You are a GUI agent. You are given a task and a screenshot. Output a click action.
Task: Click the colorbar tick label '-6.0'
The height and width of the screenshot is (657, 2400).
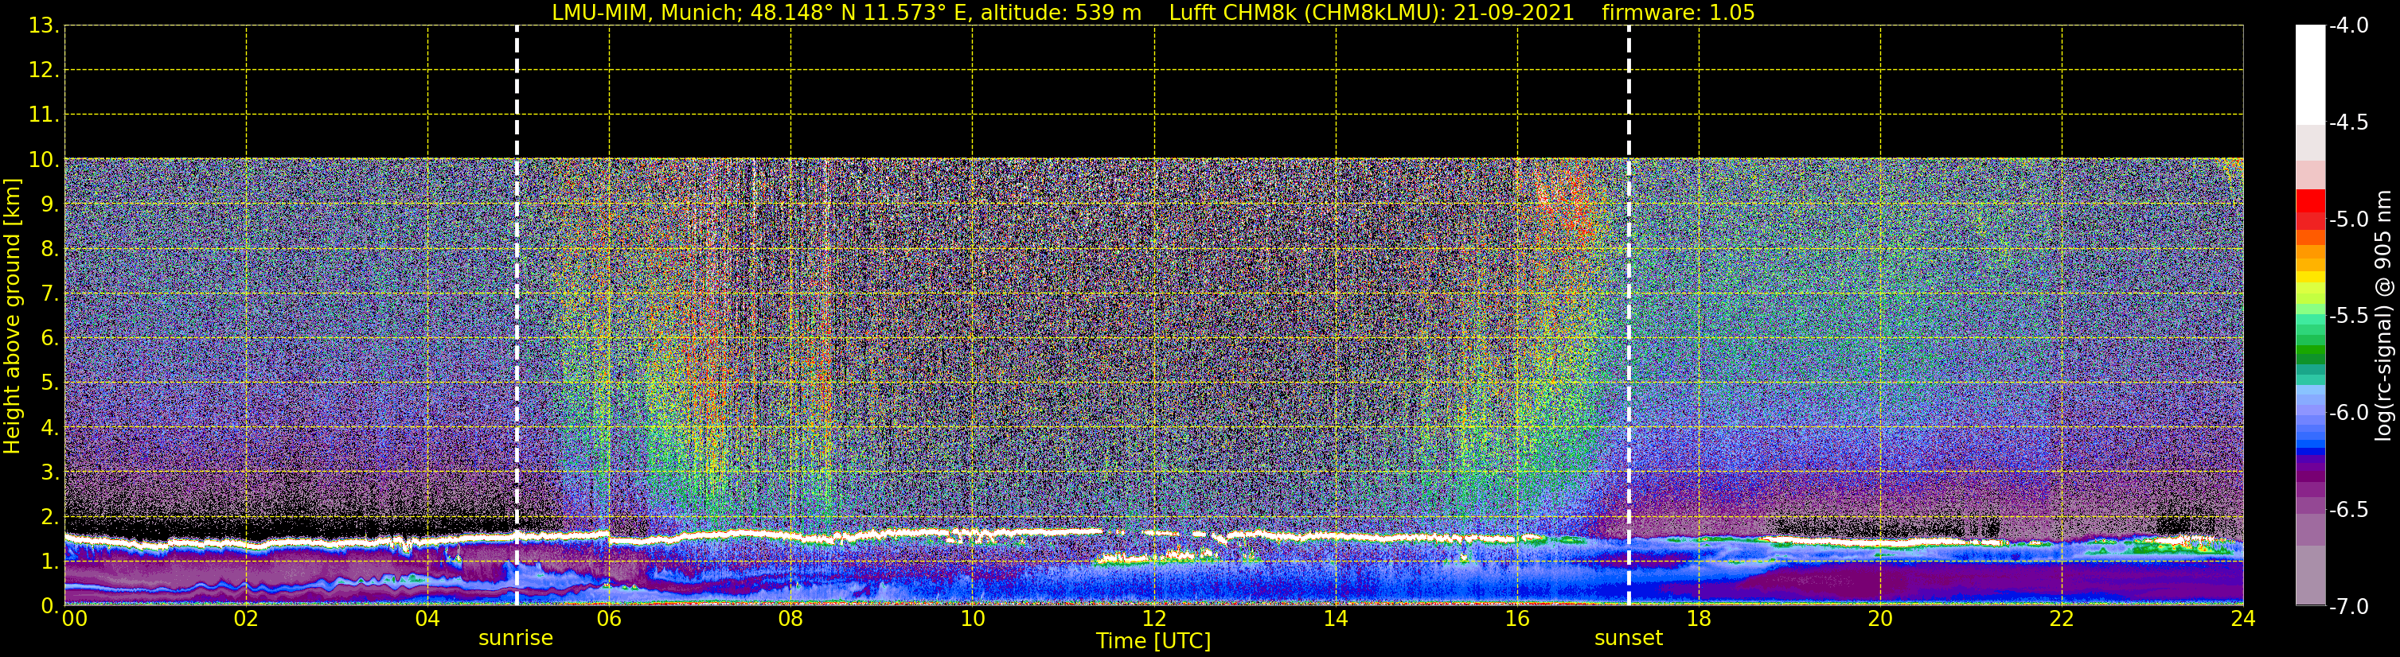[x=2347, y=413]
